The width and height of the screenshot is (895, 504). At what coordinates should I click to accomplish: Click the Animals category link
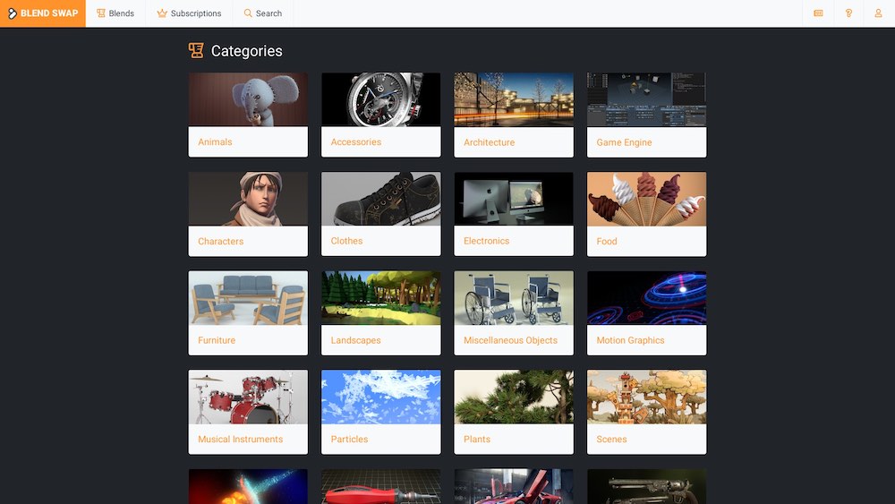(215, 142)
